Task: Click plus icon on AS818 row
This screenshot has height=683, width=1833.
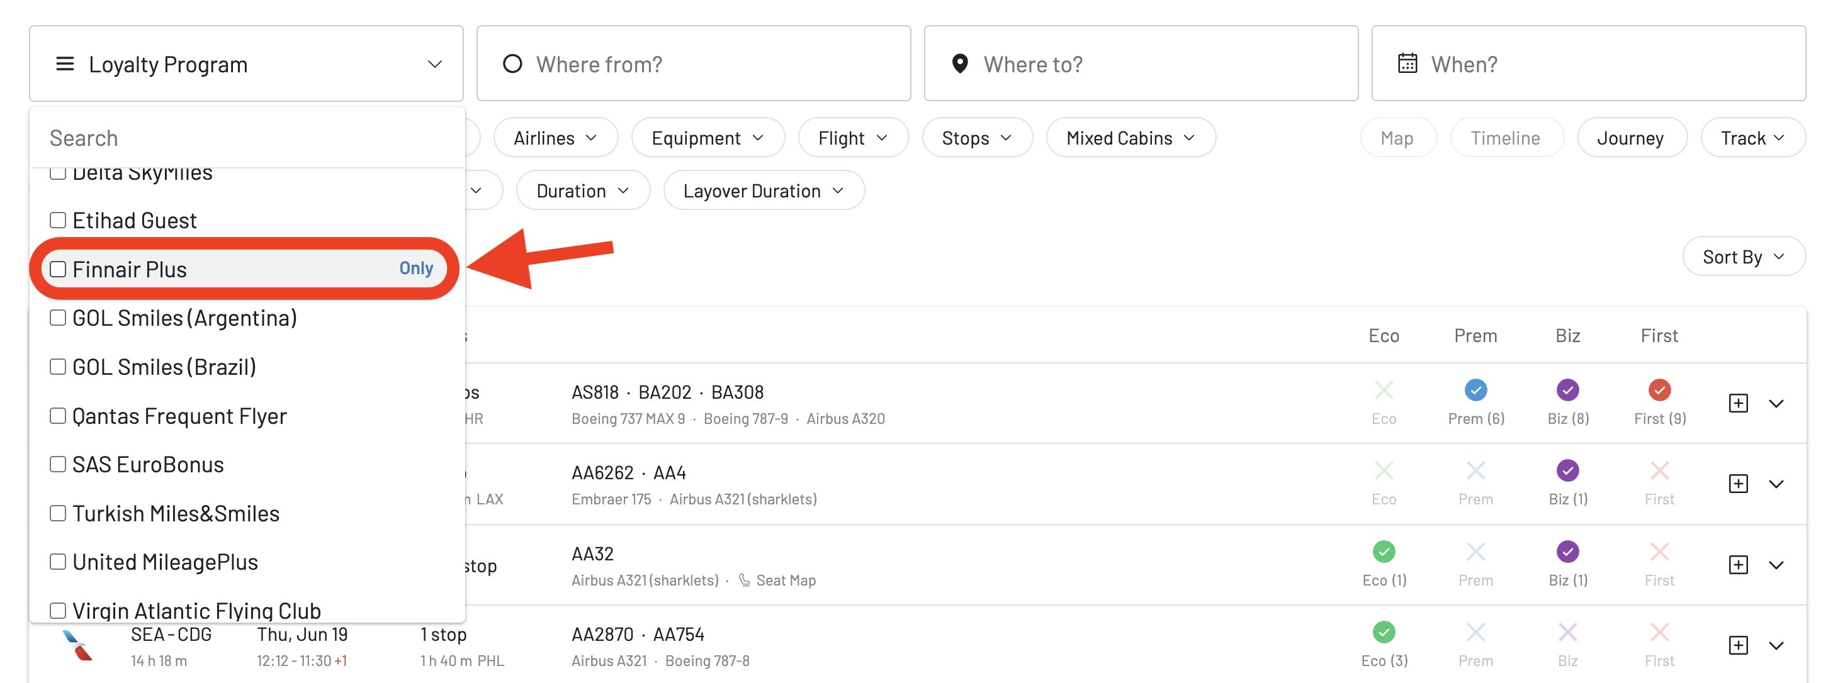Action: tap(1738, 403)
